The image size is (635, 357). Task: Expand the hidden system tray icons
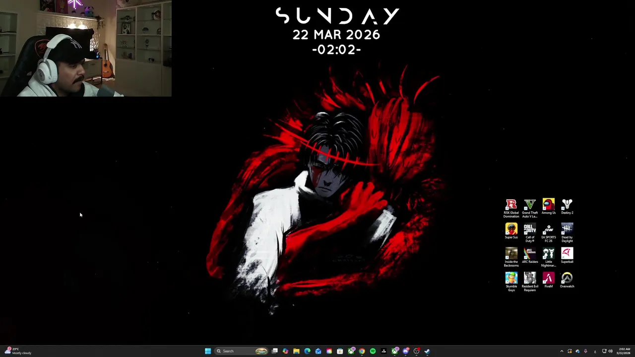562,351
